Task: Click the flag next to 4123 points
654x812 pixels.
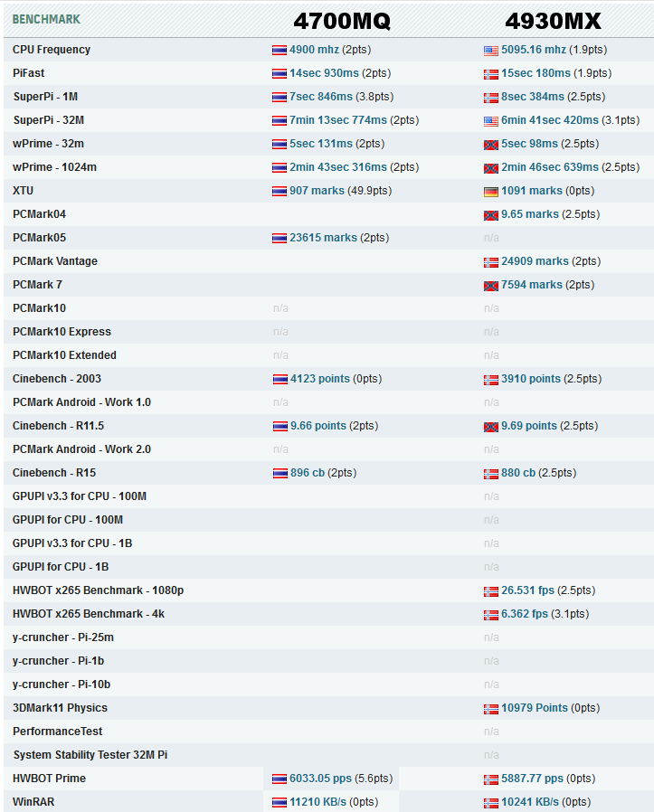Action: (x=280, y=380)
